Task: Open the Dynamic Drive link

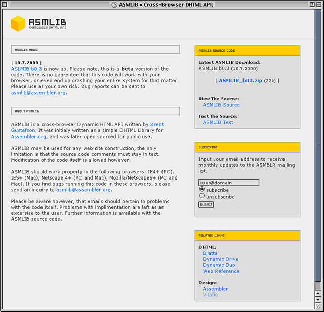Action: (x=221, y=259)
